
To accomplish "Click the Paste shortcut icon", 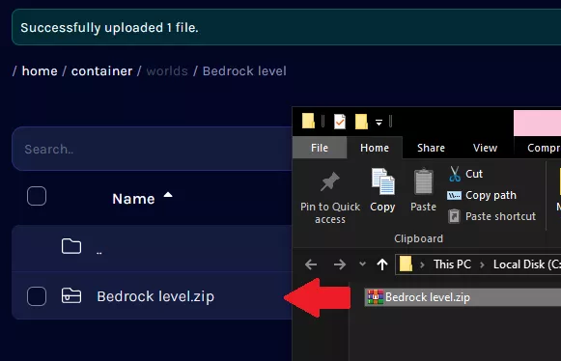I will click(454, 216).
